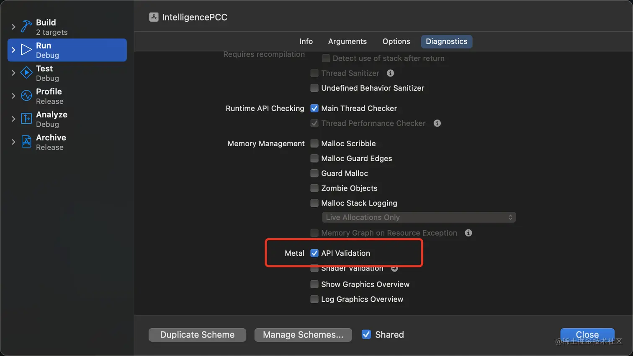Open Thread Sanitizer info icon

390,73
